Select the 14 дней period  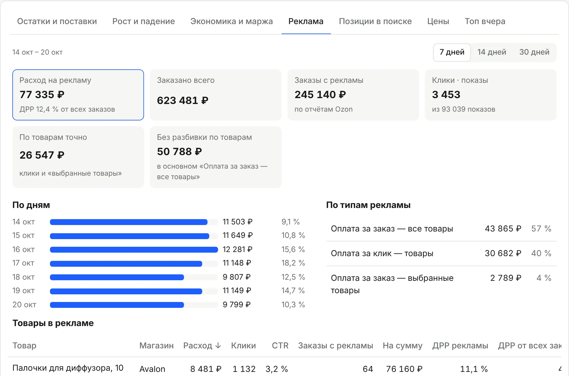click(x=492, y=52)
